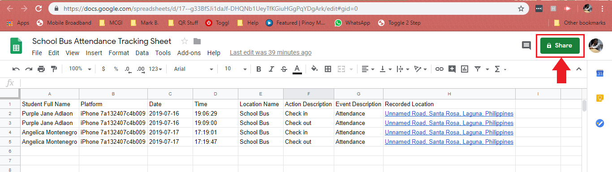Open the Arial font dropdown
The height and width of the screenshot is (172, 612).
[x=194, y=69]
